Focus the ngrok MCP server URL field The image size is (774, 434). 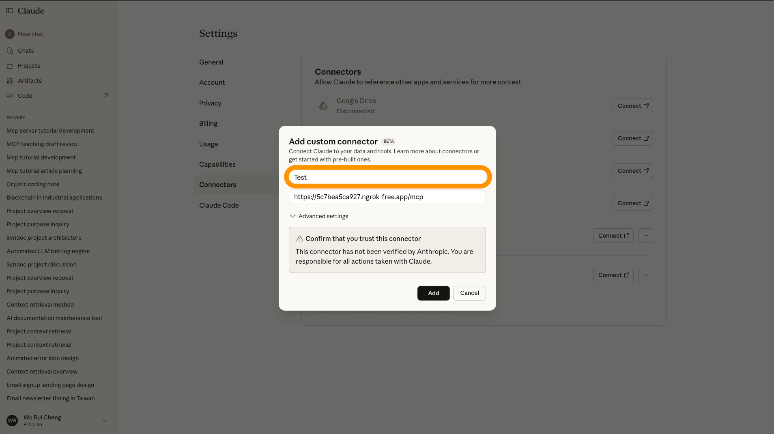click(x=387, y=197)
